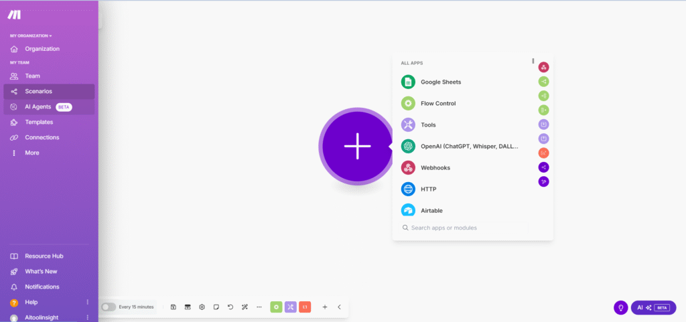Click the dark purple share-style shortcut icon
The image size is (686, 322).
click(x=543, y=167)
